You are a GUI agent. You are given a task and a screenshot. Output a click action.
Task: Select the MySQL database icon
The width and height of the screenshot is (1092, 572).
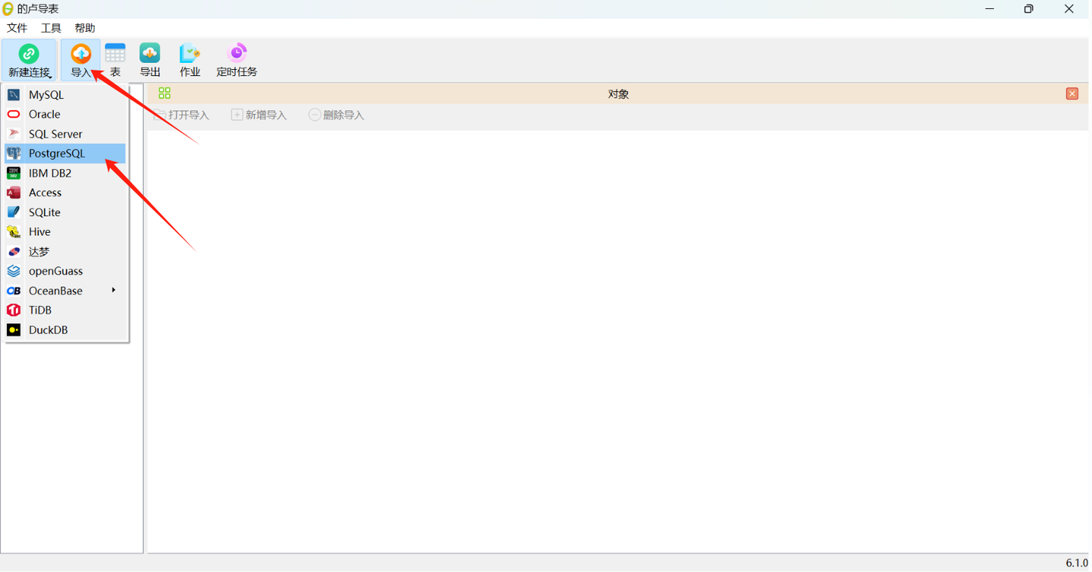14,94
